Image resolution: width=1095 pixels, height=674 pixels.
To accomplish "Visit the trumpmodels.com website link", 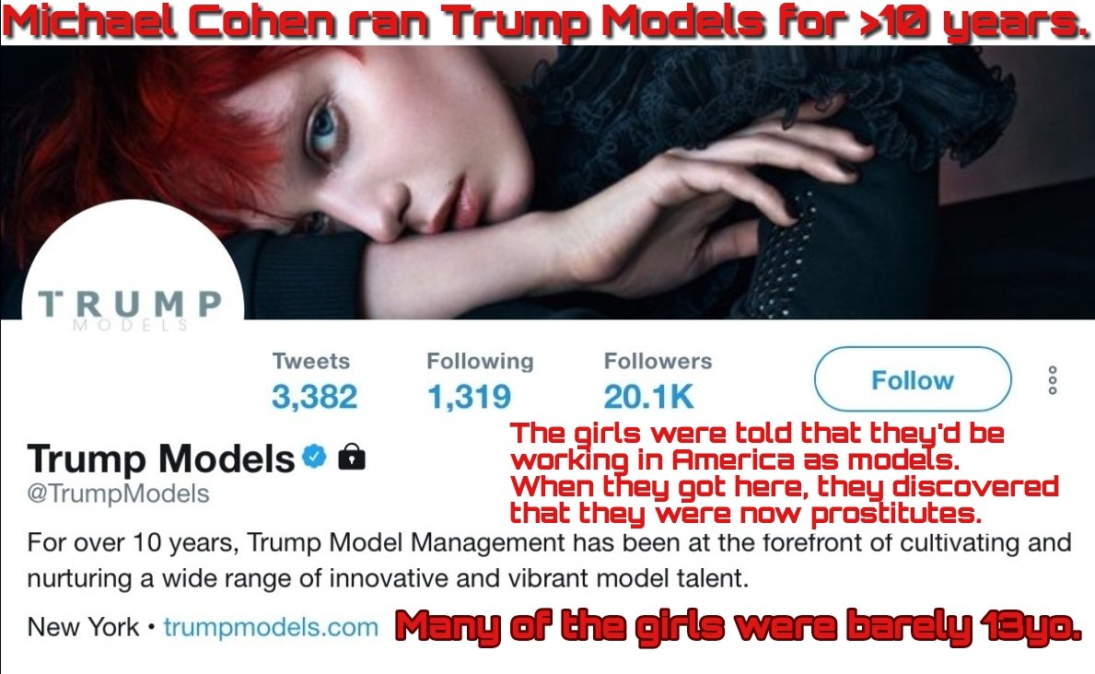I will [x=271, y=627].
